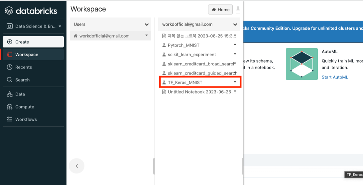The width and height of the screenshot is (363, 185).
Task: Click the Community Edition upgrade banner
Action: click(303, 32)
